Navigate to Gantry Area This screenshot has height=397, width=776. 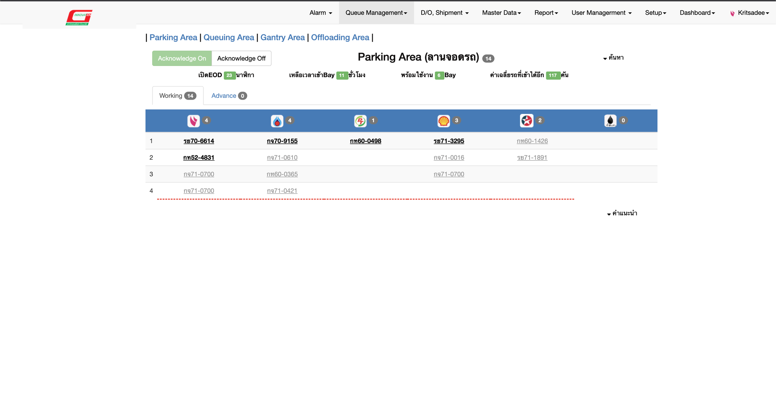(283, 38)
